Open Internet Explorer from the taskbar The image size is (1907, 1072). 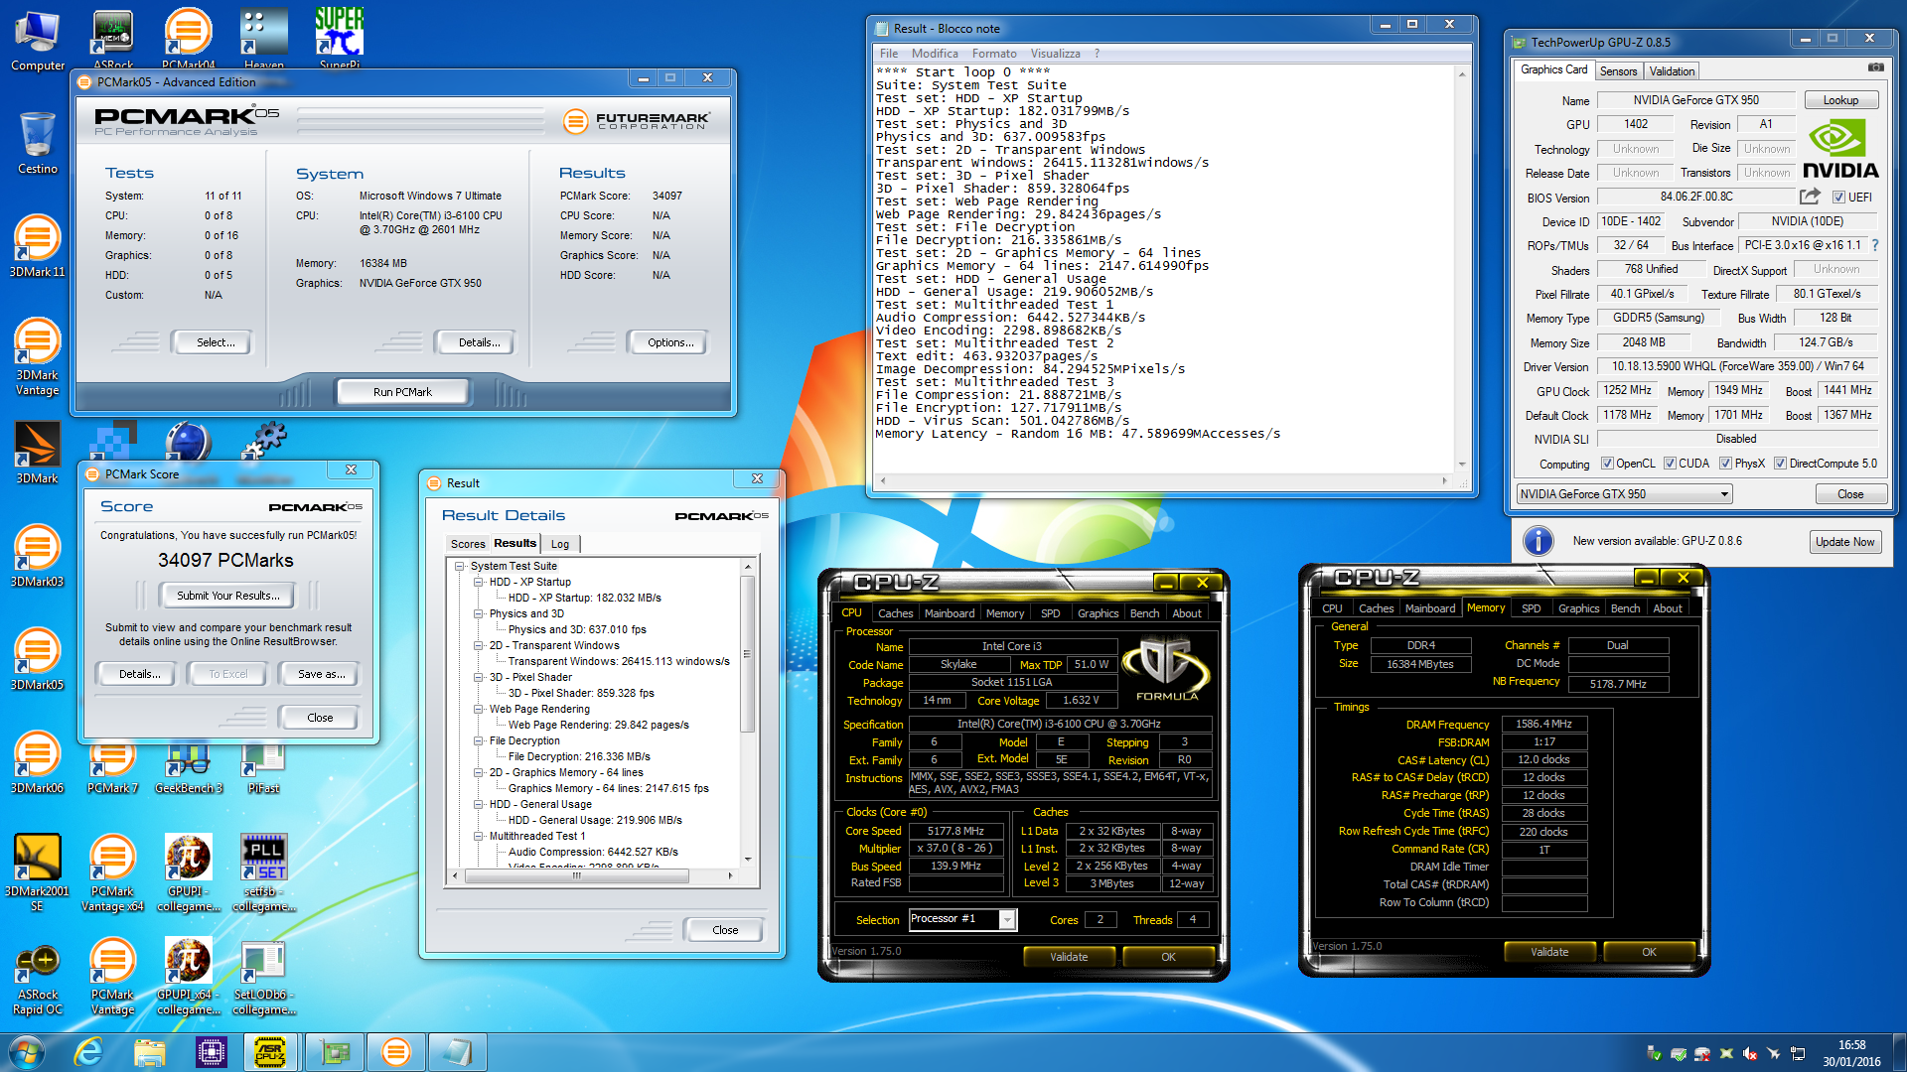89,1052
